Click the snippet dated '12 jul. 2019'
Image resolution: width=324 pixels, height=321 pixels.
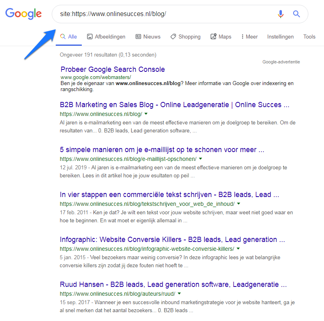pyautogui.click(x=173, y=171)
